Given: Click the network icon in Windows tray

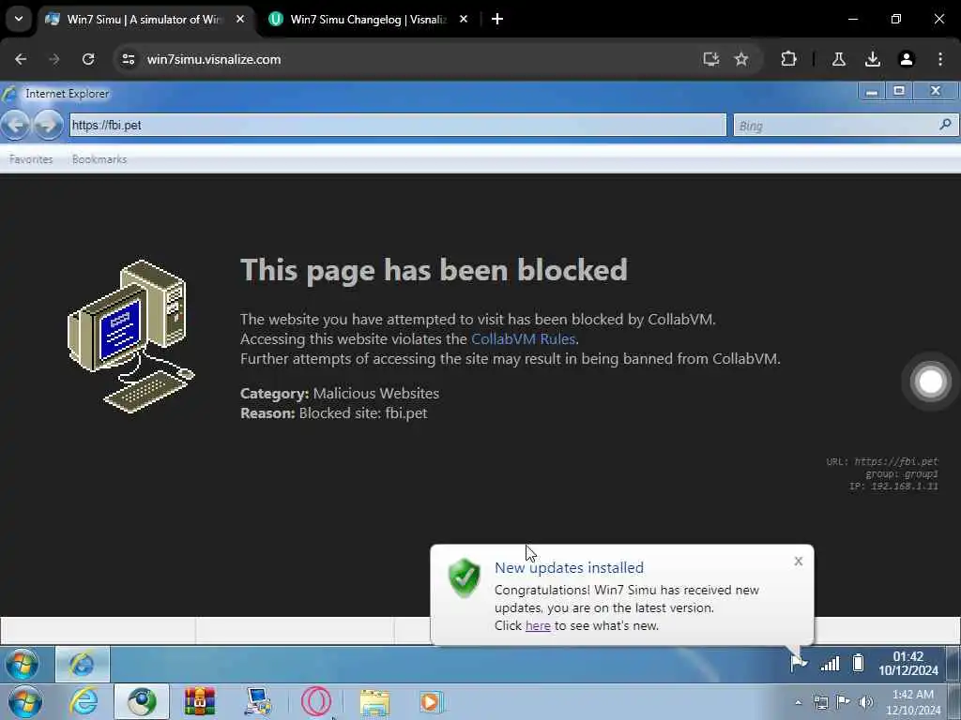Looking at the screenshot, I should point(820,702).
